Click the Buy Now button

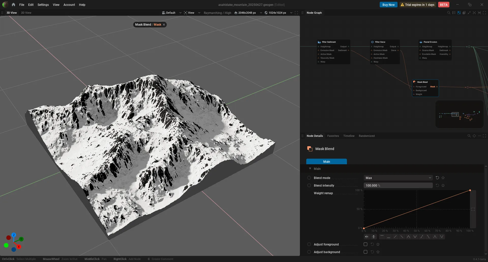388,5
